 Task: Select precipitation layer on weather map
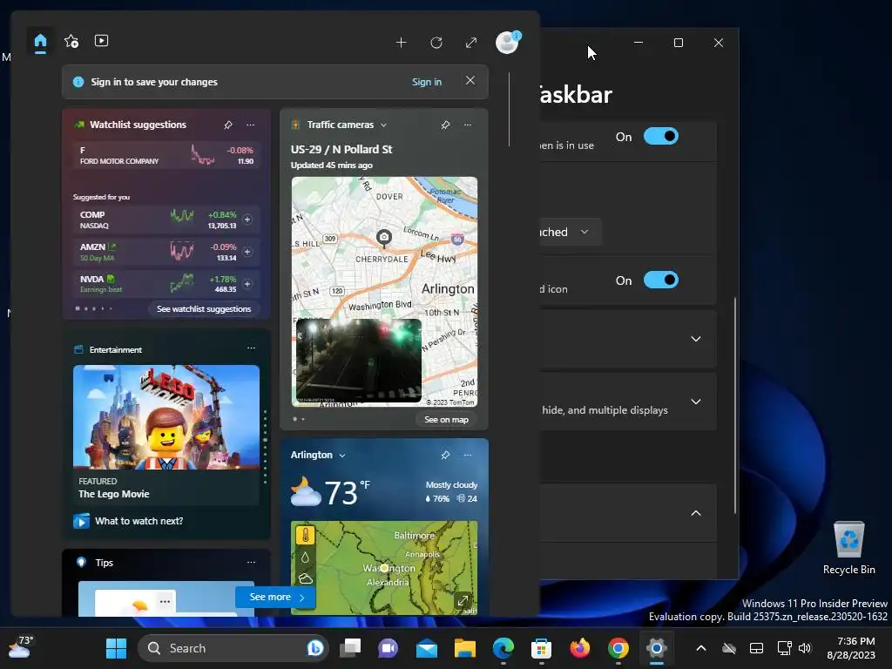click(x=306, y=557)
